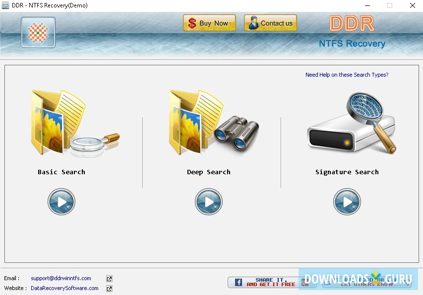Open support@ddrwinntfs.com email link
The image size is (423, 295).
[x=61, y=278]
